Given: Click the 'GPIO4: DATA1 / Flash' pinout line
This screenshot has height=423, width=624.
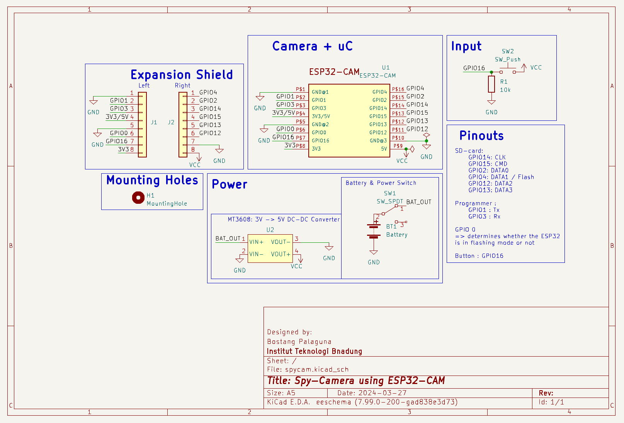Looking at the screenshot, I should [x=501, y=177].
